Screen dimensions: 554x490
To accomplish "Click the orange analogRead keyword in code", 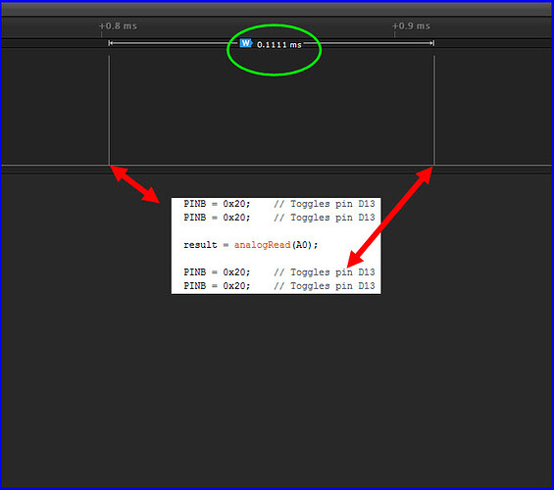I will [262, 245].
